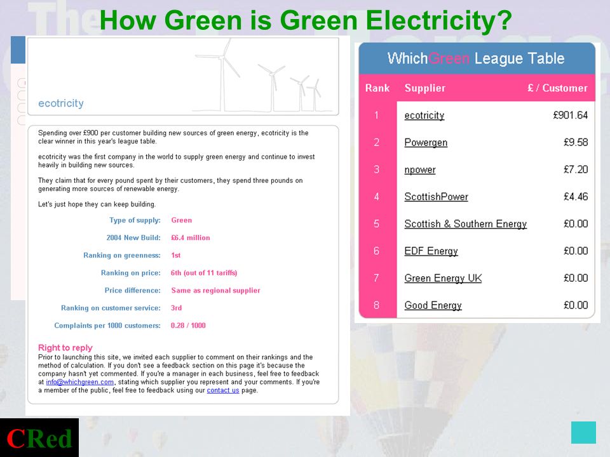The image size is (610, 457).
Task: Follow the 'contact us' link
Action: 223,390
